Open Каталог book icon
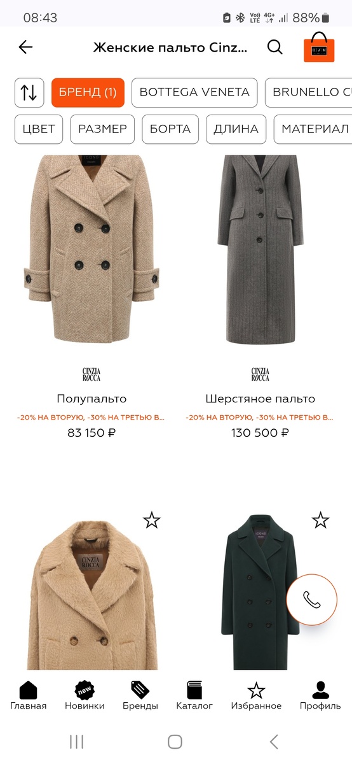The image size is (352, 764). point(194,696)
